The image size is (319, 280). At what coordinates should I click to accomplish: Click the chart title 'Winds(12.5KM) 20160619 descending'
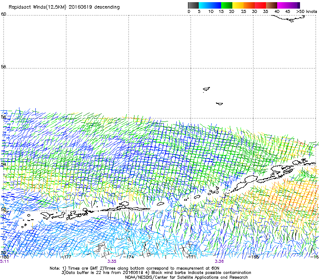coord(76,7)
